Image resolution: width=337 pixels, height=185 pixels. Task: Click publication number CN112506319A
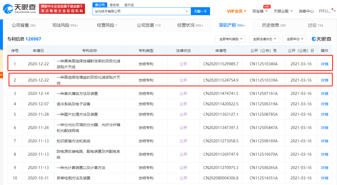[264, 104]
